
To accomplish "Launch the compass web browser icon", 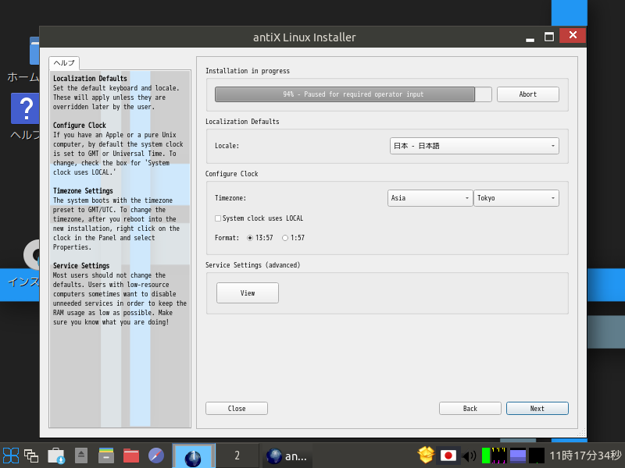I will [155, 456].
